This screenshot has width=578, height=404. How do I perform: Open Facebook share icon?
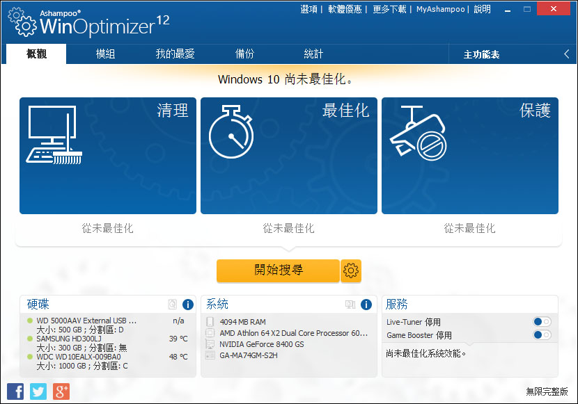[x=15, y=391]
